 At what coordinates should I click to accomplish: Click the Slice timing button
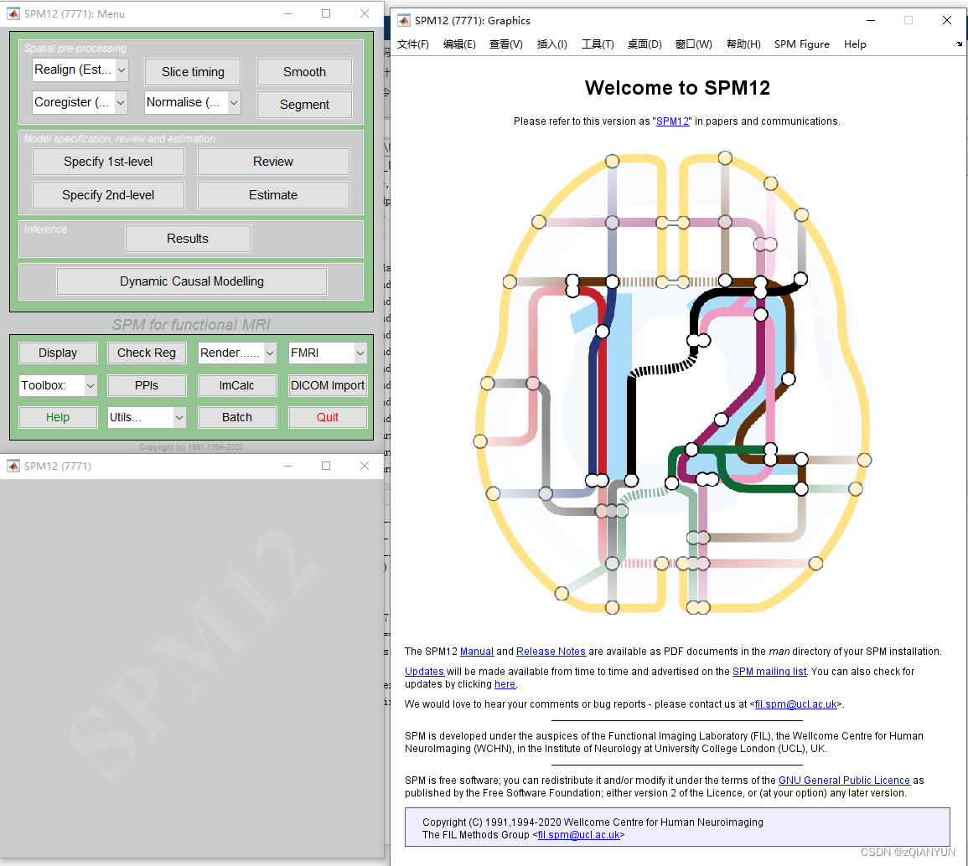(x=192, y=72)
